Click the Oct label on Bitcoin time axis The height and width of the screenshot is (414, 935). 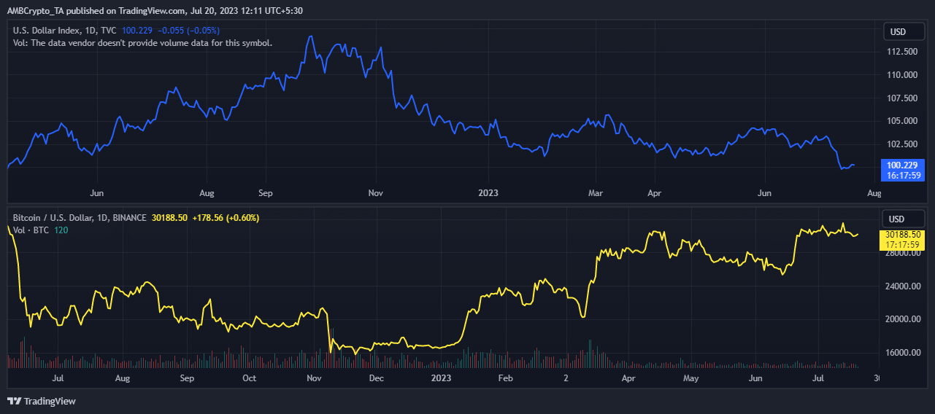[x=250, y=378]
